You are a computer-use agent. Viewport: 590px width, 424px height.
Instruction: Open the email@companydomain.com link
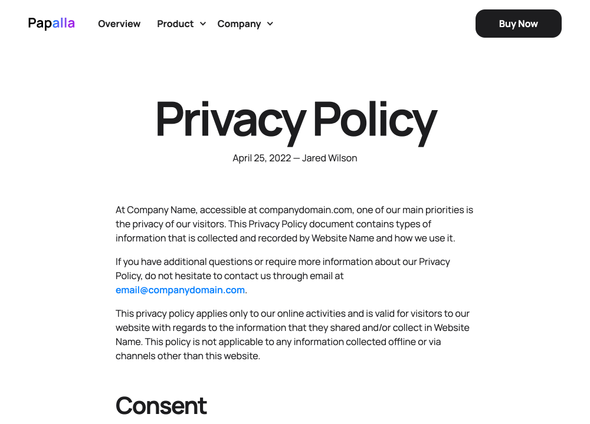[x=180, y=290]
